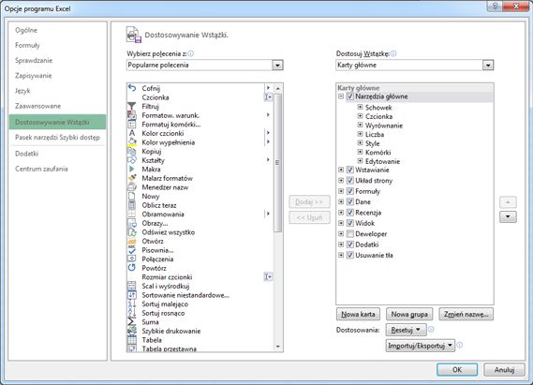
Task: Expand the Edytowanie group
Action: click(361, 161)
